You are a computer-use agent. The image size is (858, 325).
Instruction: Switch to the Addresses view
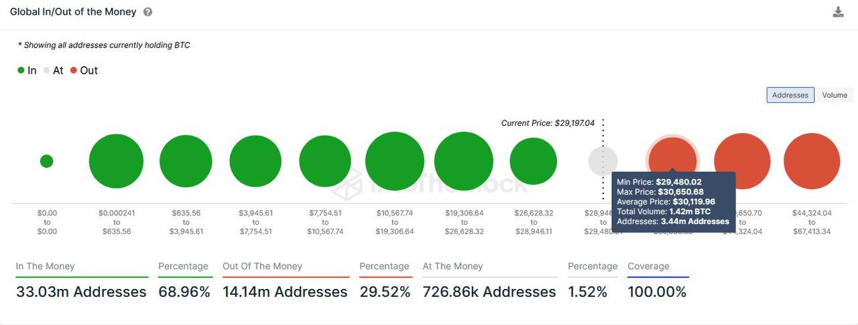pyautogui.click(x=790, y=95)
